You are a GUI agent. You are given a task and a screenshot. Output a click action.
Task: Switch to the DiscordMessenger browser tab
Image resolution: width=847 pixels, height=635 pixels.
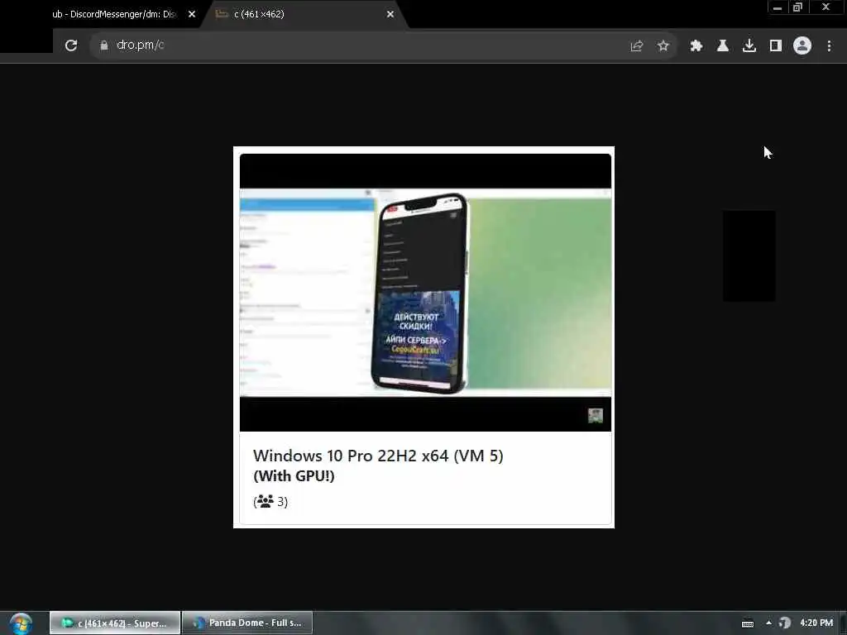114,14
